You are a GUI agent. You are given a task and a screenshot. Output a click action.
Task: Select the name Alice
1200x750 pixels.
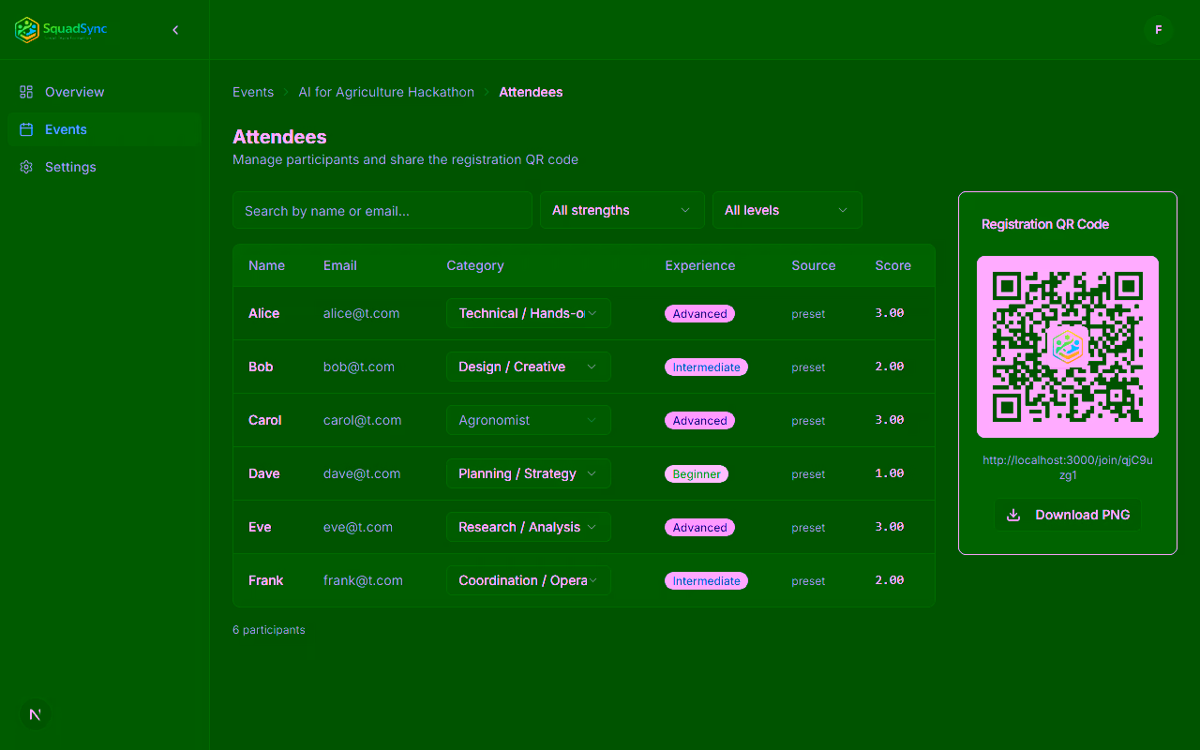pos(264,313)
